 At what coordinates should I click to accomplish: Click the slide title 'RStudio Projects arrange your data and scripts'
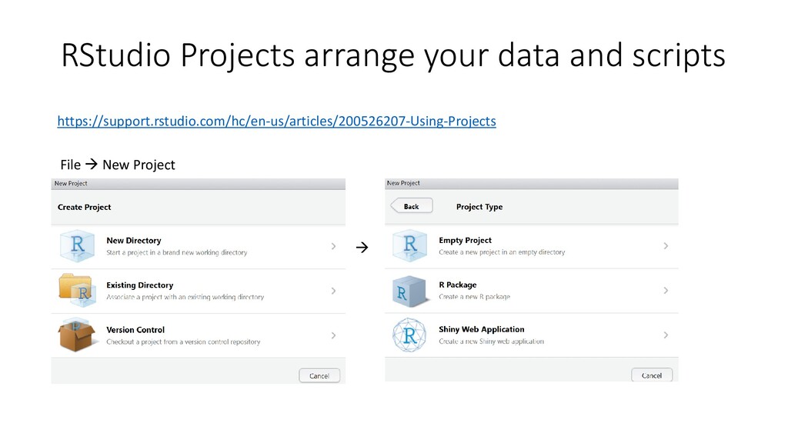pos(393,55)
